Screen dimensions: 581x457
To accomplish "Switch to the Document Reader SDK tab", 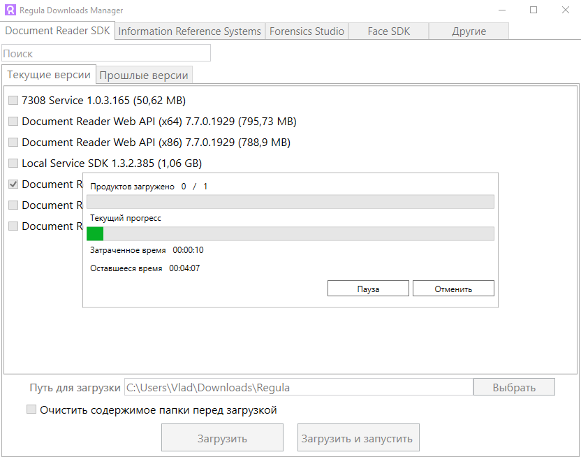I will point(57,31).
